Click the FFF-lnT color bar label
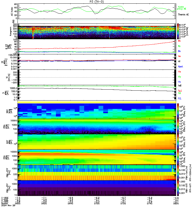Image resolution: width=196 pixels, height=209 pixels. [x=190, y=188]
